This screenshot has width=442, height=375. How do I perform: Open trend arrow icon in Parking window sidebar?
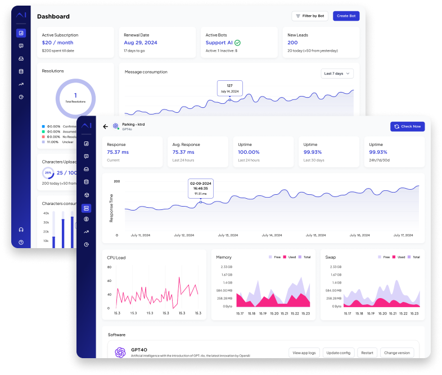[x=87, y=232]
